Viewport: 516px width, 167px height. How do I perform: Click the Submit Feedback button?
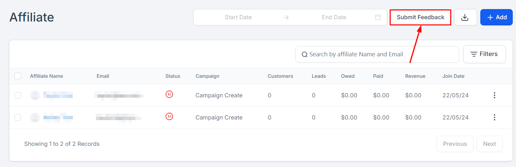pos(420,17)
